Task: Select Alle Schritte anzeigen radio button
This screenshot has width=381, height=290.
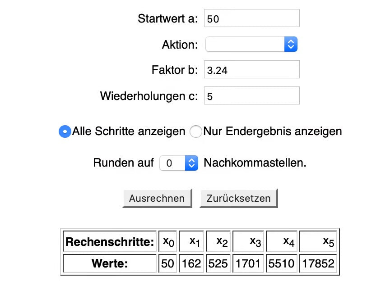Action: (x=65, y=131)
